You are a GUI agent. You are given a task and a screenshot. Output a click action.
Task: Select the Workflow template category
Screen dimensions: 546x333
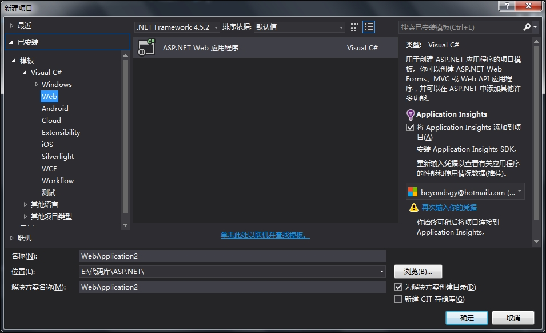(58, 180)
